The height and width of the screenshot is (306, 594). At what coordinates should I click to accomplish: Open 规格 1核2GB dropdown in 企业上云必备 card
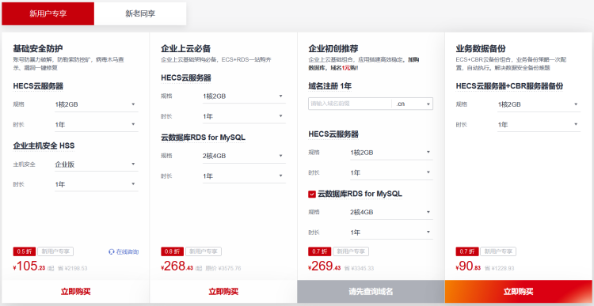[x=244, y=96]
